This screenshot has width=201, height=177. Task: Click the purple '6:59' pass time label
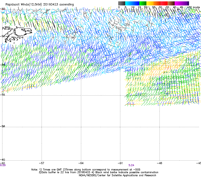[3, 165]
